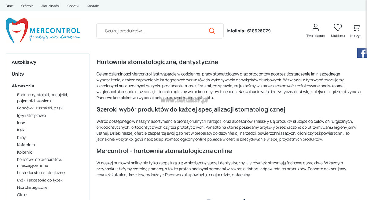Go to Start in top menu
The image size is (367, 200).
coord(9,6)
